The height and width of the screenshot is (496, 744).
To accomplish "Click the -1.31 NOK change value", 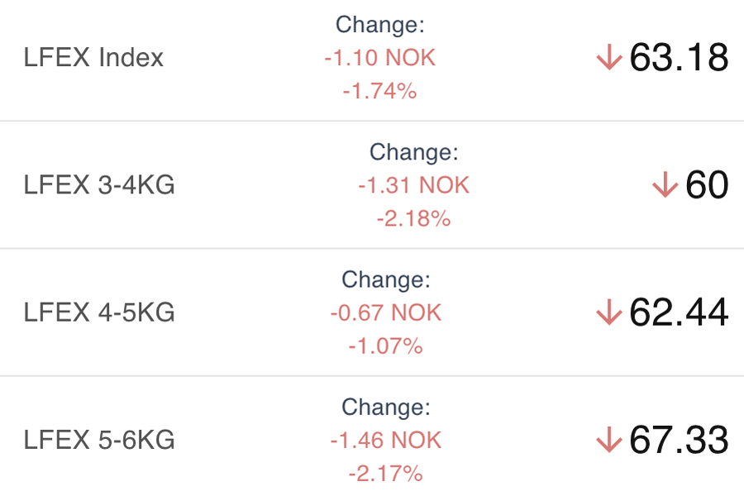I will [x=413, y=185].
